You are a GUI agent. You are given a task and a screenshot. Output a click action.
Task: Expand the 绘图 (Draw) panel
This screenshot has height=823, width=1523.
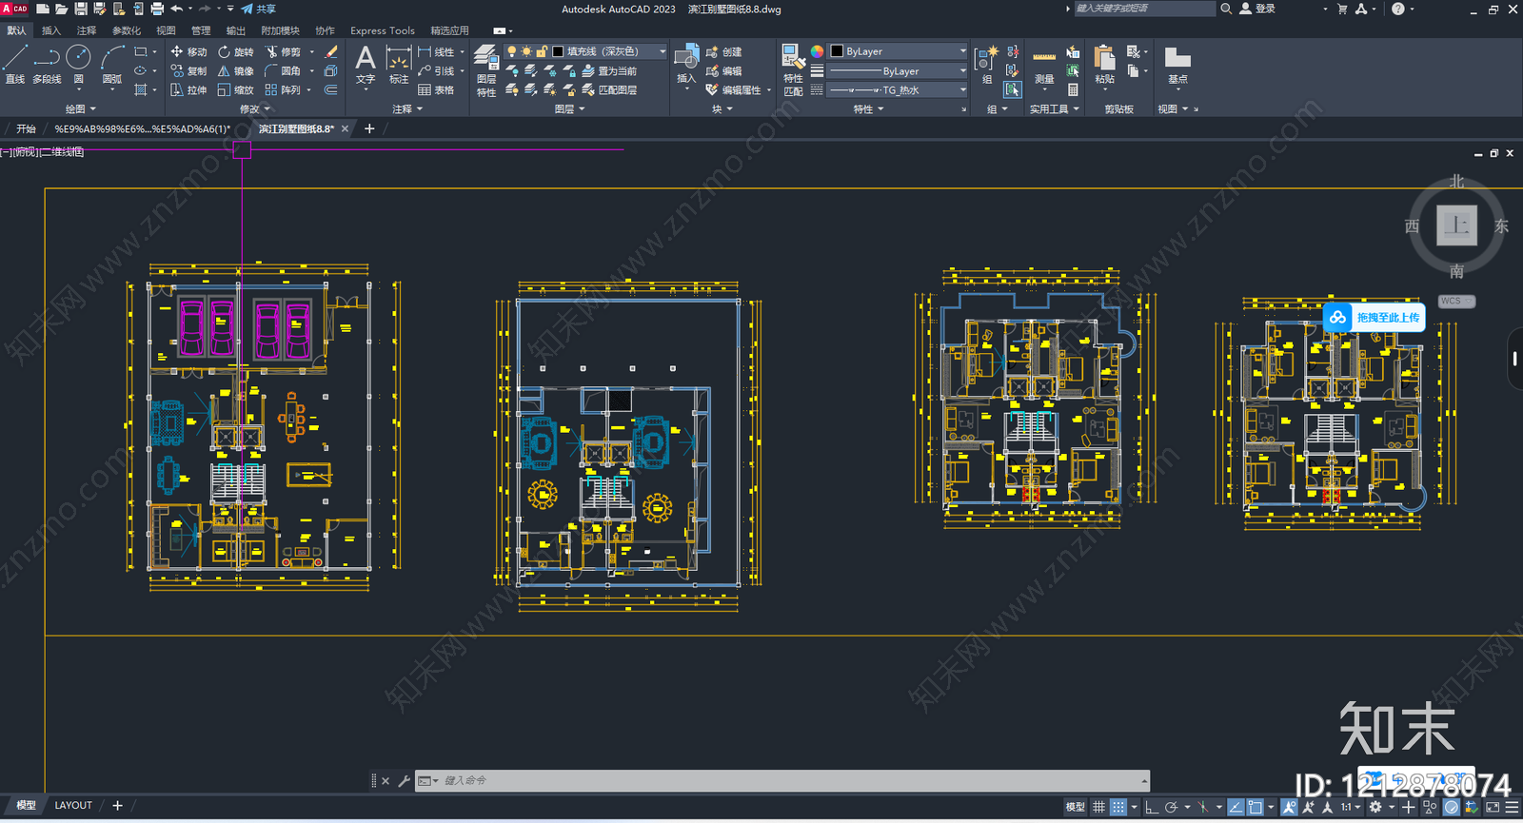[80, 109]
